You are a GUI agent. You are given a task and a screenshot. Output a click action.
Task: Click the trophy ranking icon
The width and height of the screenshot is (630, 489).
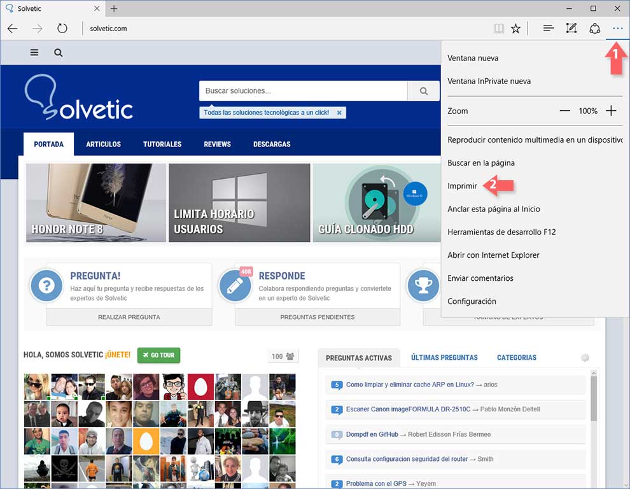(423, 285)
